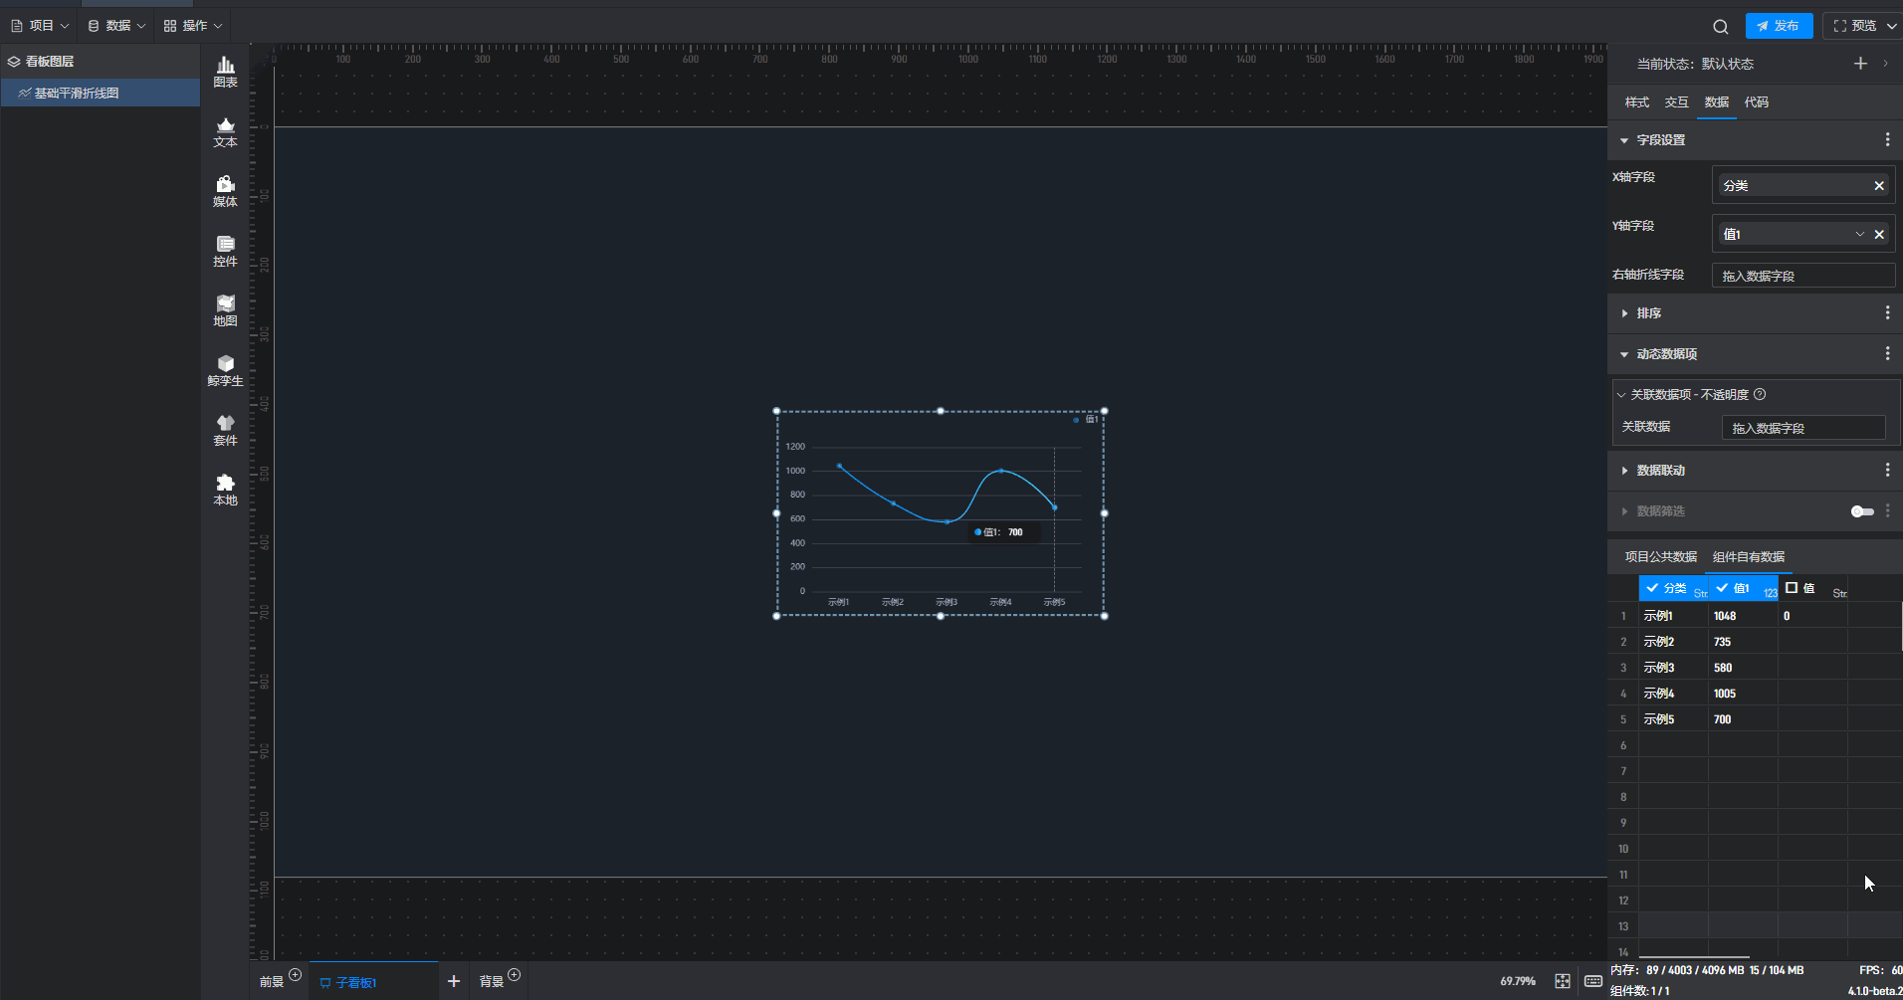Open more options for 字段设置
This screenshot has width=1903, height=1000.
click(x=1887, y=140)
